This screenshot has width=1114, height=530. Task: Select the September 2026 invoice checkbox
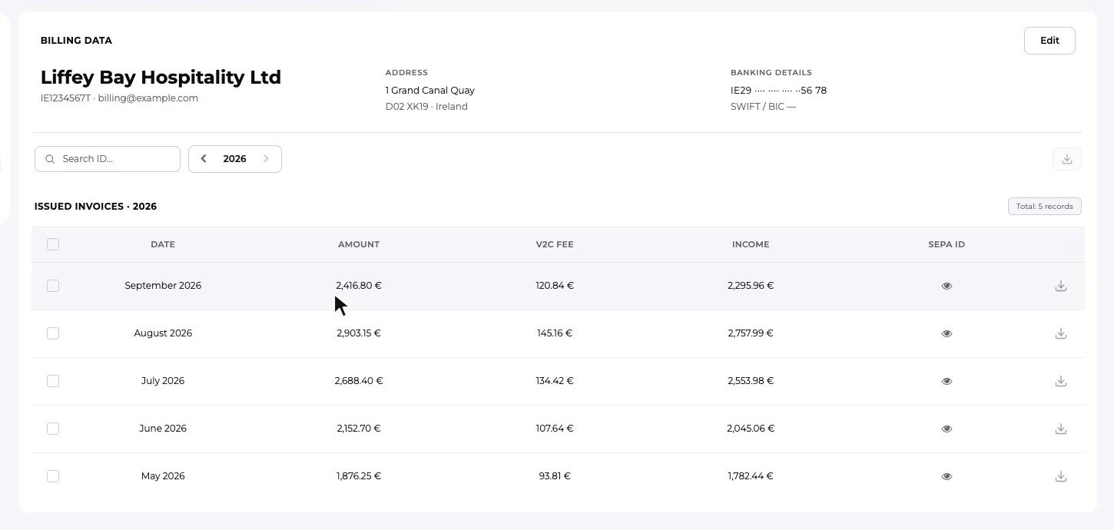pos(53,286)
